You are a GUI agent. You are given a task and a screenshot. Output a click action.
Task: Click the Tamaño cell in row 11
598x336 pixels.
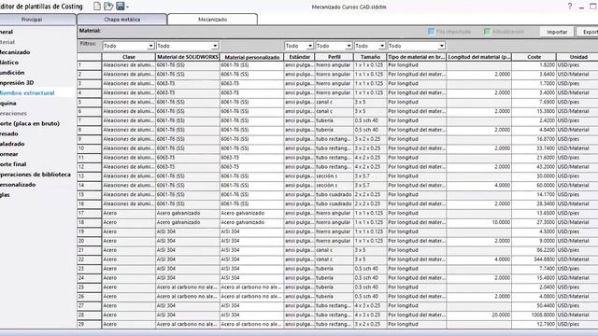click(370, 158)
